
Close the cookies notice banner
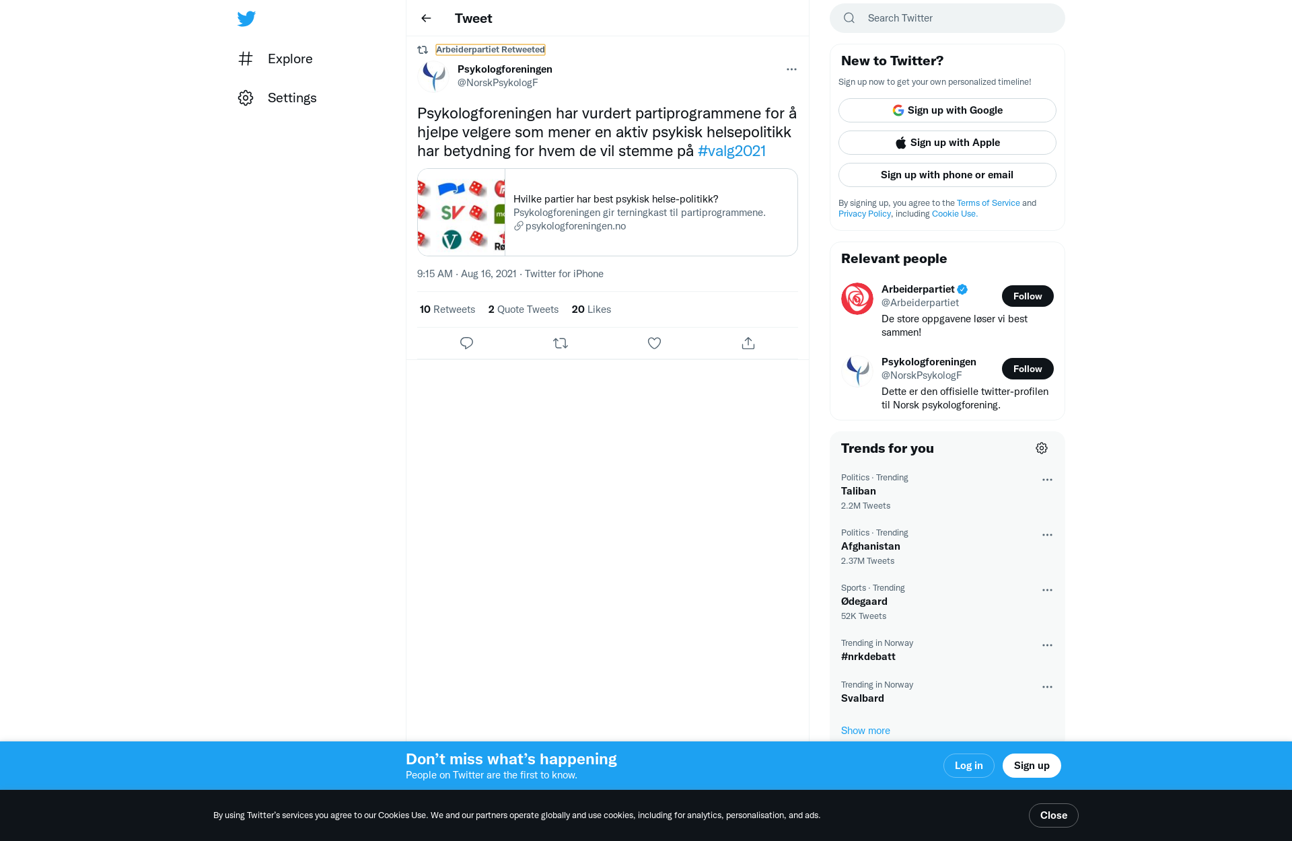pos(1054,815)
